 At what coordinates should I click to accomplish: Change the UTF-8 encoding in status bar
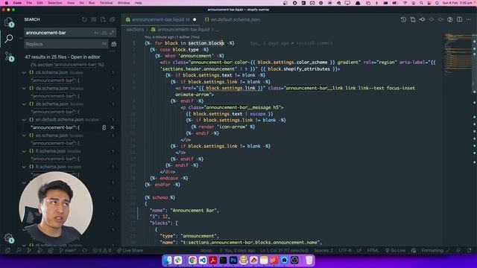pyautogui.click(x=345, y=251)
